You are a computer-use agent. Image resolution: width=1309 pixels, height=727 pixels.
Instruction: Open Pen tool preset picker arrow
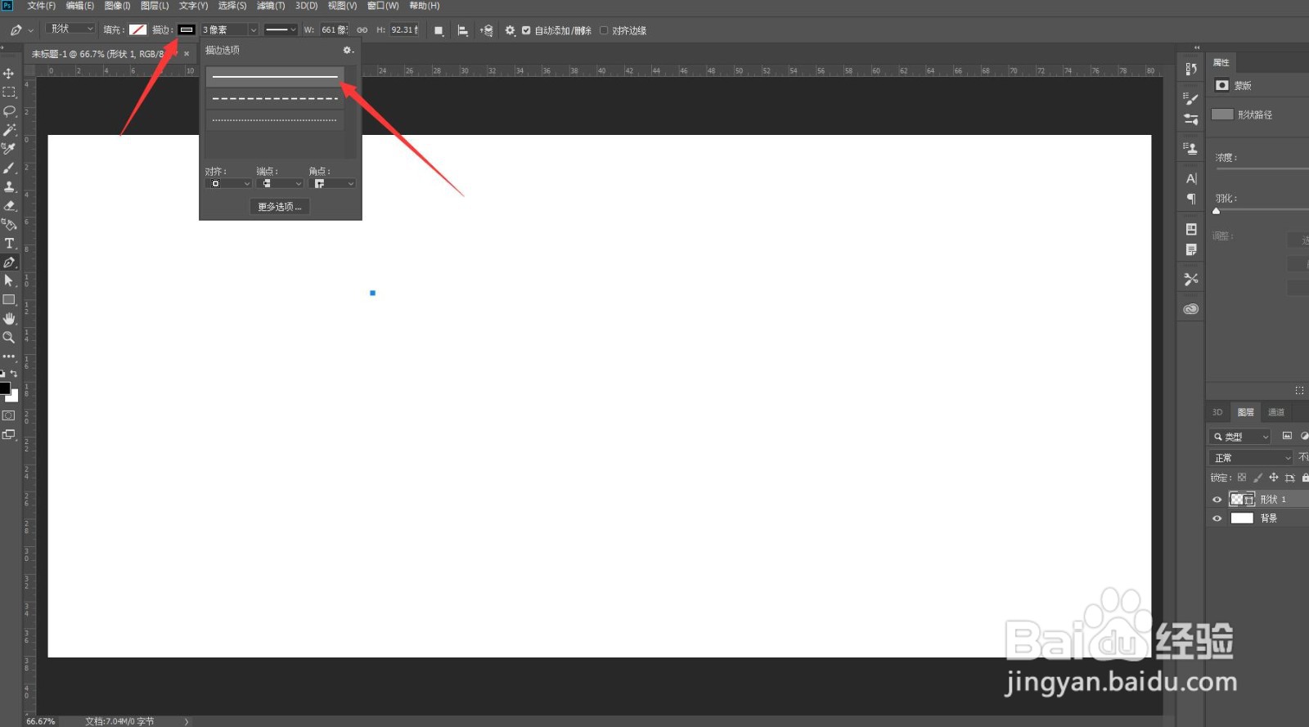30,30
